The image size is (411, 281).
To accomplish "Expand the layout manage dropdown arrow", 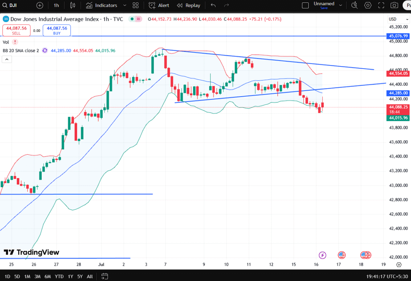I will [340, 5].
